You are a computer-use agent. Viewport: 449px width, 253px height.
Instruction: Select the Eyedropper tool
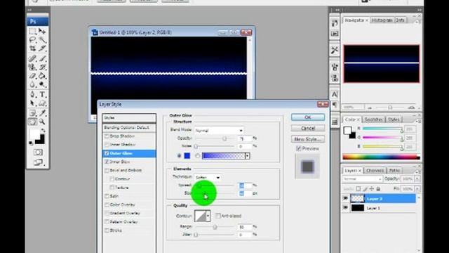42,112
